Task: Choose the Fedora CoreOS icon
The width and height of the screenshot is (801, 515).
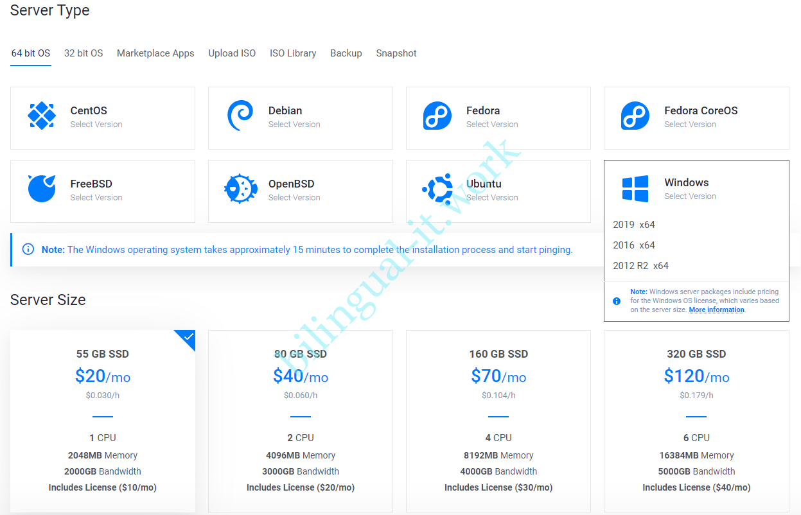Action: tap(635, 116)
